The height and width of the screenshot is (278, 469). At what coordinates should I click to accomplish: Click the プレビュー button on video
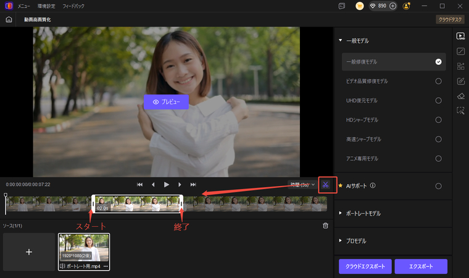166,102
